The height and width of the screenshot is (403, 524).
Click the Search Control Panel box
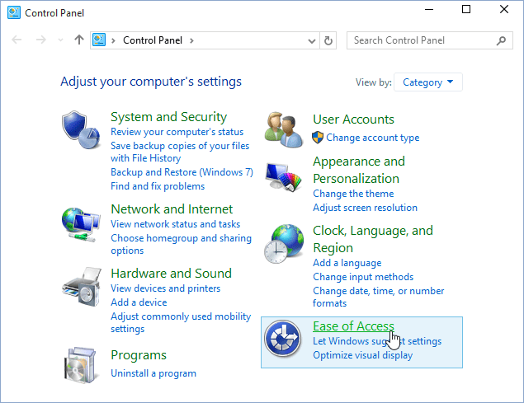coord(421,40)
